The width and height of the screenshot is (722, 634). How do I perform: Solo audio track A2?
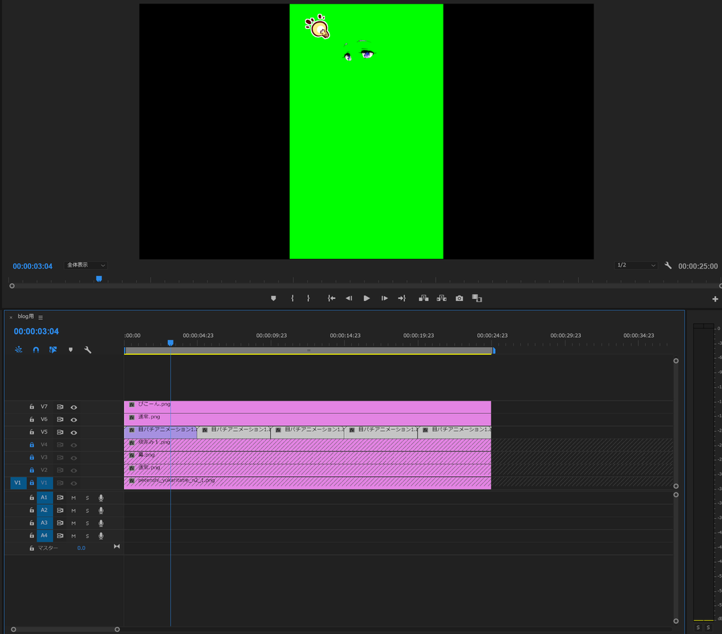87,511
